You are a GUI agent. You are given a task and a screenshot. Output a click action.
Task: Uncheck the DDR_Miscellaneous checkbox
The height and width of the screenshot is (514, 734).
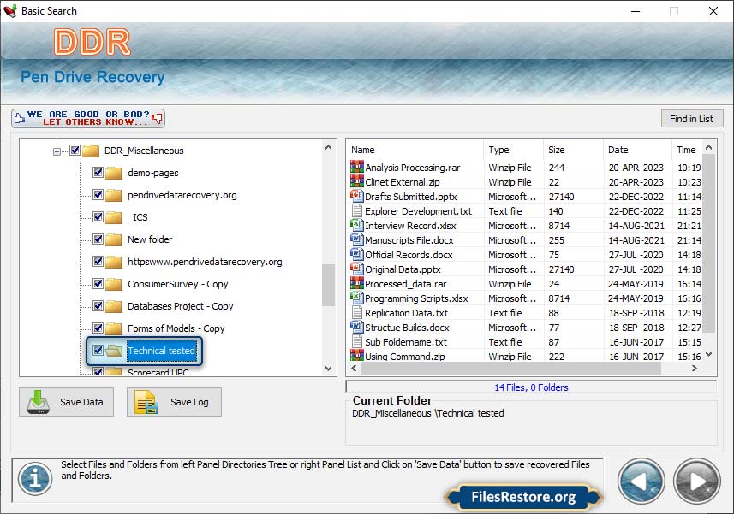(x=75, y=150)
